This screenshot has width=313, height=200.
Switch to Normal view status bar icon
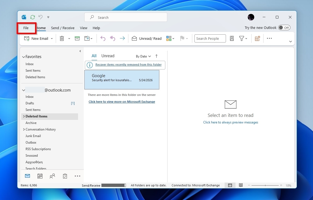230,185
